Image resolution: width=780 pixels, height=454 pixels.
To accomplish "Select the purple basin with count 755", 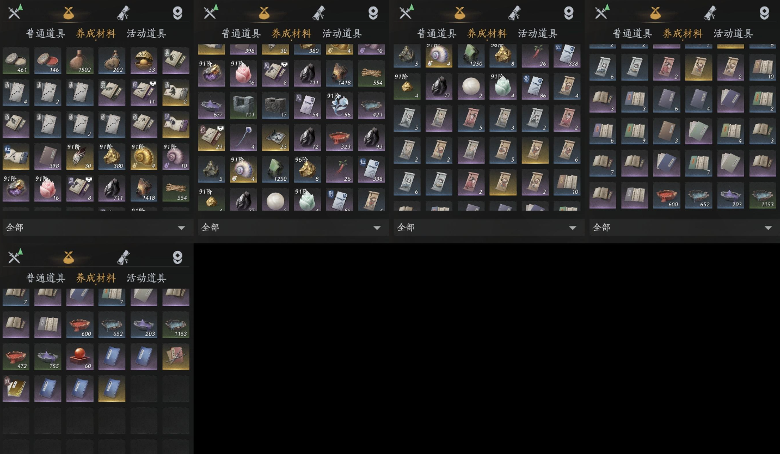I will (x=48, y=357).
